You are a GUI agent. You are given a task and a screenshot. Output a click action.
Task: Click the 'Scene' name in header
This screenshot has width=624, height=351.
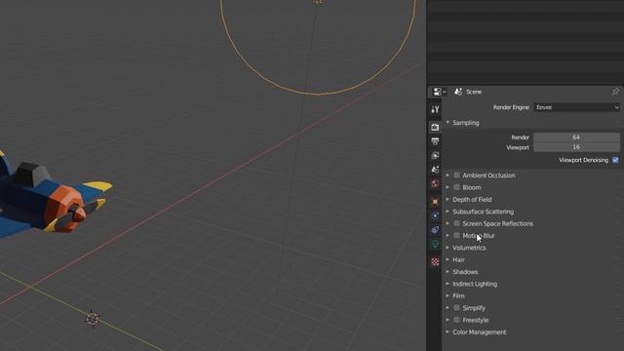point(474,92)
